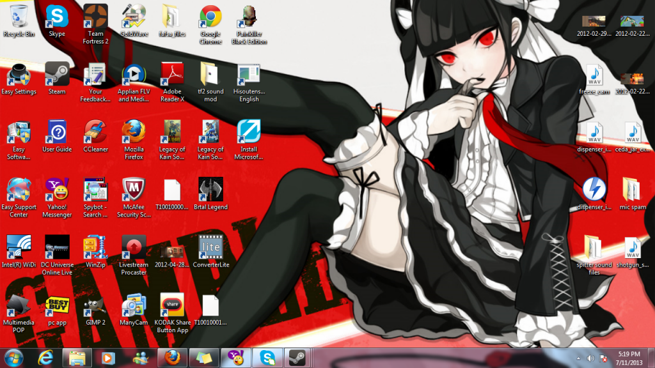Show hidden system tray icons

pyautogui.click(x=578, y=358)
